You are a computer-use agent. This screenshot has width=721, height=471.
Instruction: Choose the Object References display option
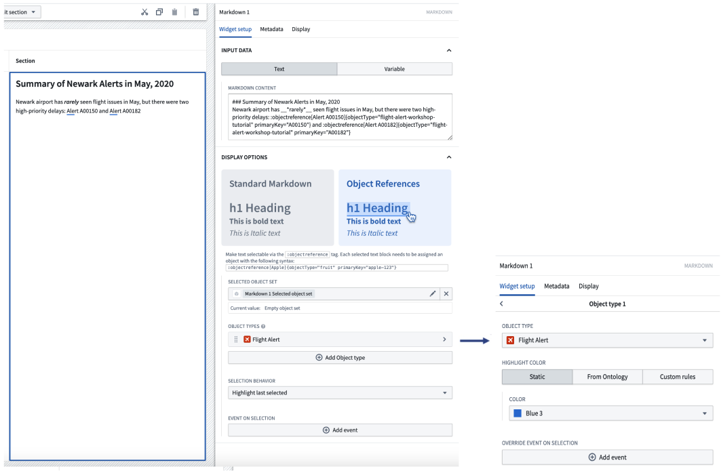[395, 207]
